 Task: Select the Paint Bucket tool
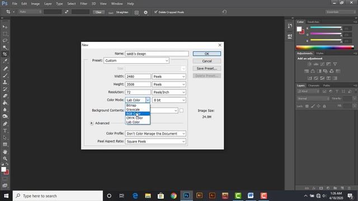5,103
